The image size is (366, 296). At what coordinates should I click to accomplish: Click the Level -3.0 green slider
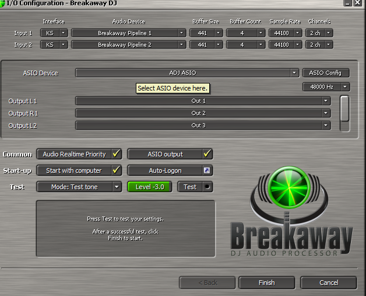[150, 187]
